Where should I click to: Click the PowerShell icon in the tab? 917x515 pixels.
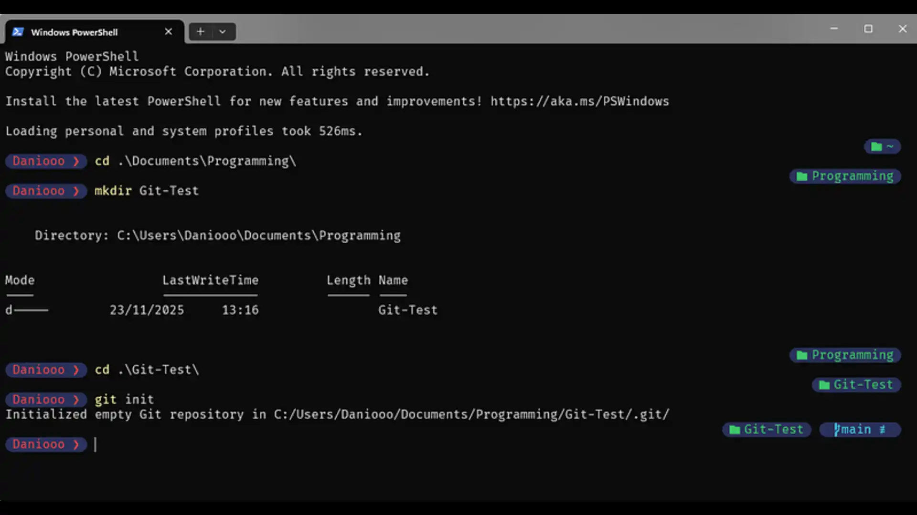(x=18, y=32)
